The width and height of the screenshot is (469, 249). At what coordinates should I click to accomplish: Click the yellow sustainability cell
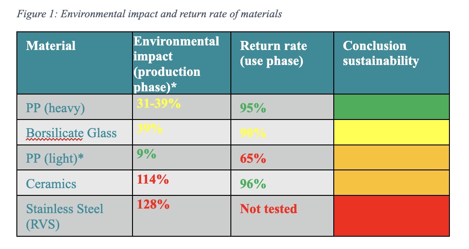click(391, 132)
